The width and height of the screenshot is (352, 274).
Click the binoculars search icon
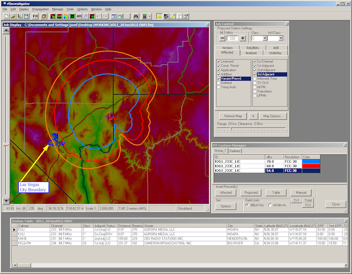point(136,16)
